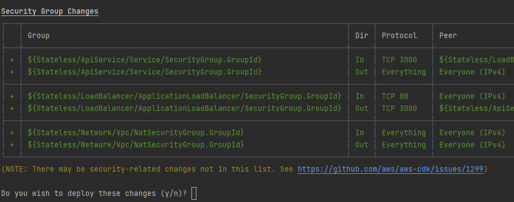Click the Security Group Changes heading
The height and width of the screenshot is (202, 514).
[50, 11]
